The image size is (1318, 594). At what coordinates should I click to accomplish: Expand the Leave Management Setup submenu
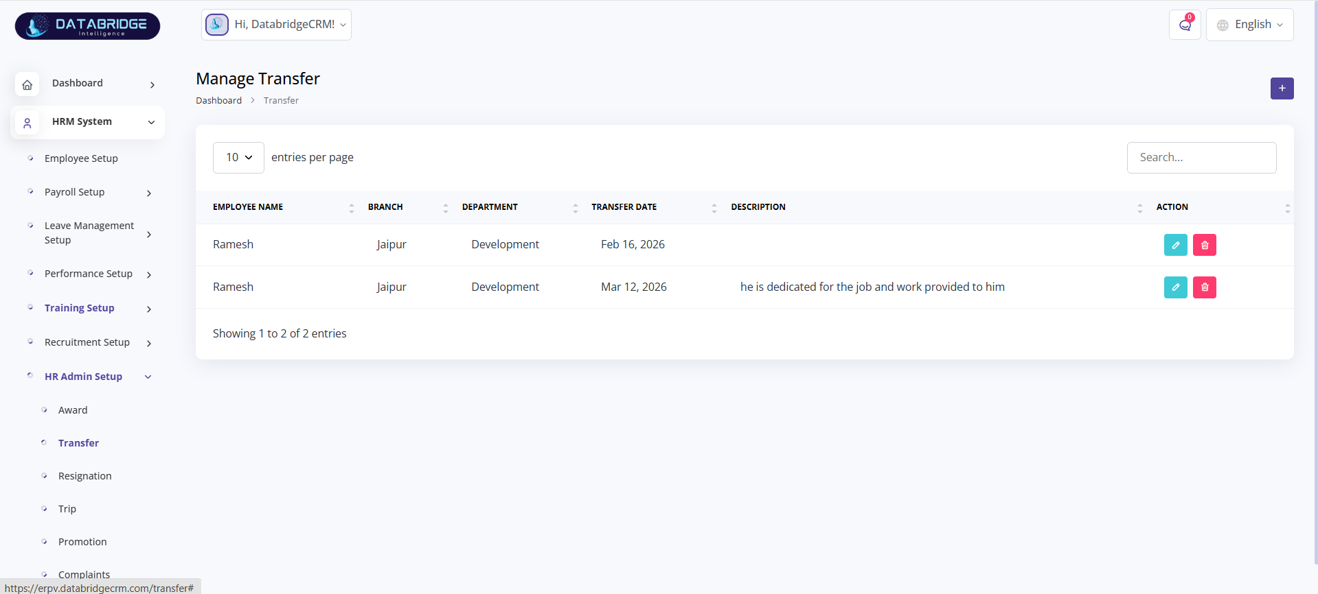149,235
